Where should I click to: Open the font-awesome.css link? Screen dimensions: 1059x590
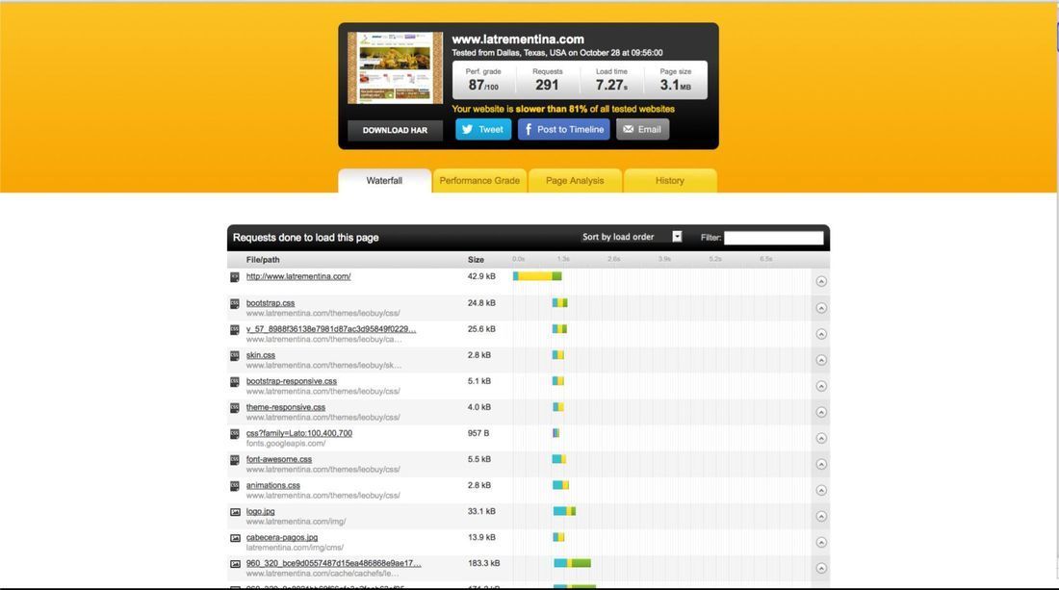pos(279,459)
